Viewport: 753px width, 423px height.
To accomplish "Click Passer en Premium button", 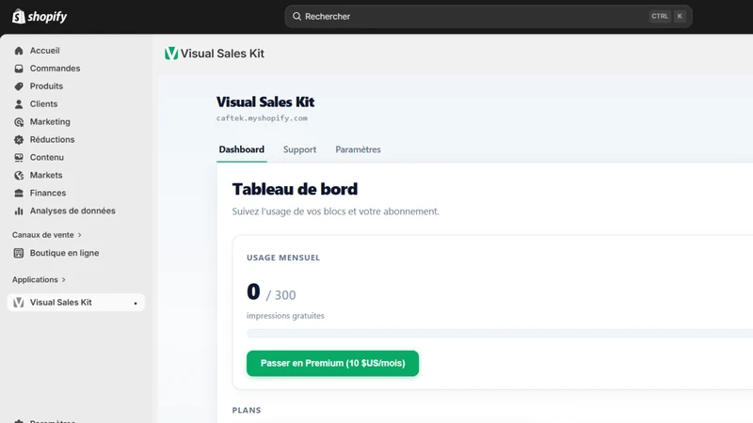I will point(332,363).
